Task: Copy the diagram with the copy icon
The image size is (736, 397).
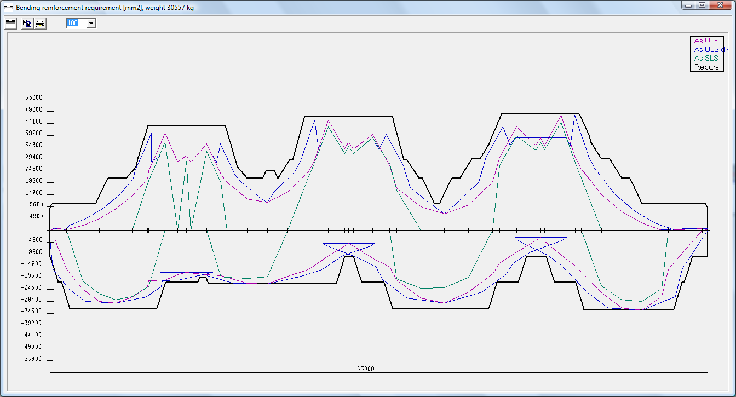Action: 27,24
